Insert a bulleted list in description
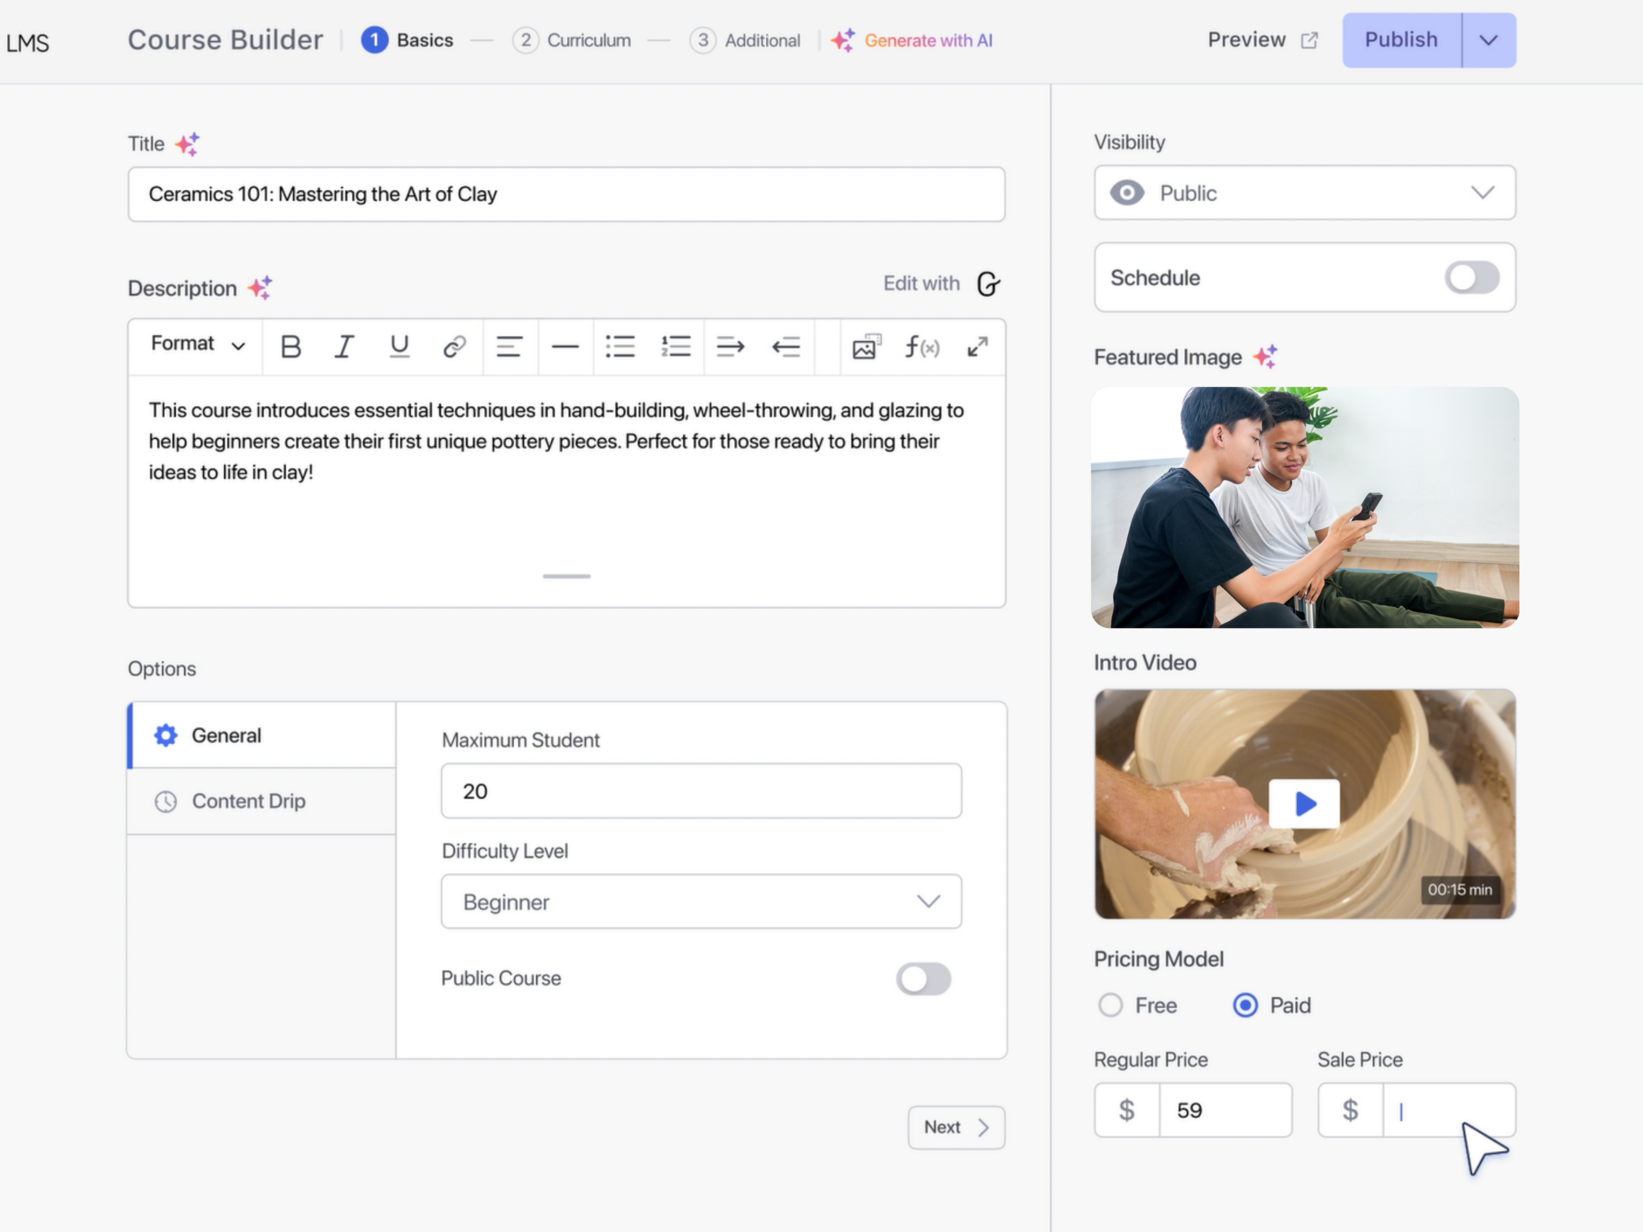Viewport: 1643px width, 1232px height. point(620,346)
